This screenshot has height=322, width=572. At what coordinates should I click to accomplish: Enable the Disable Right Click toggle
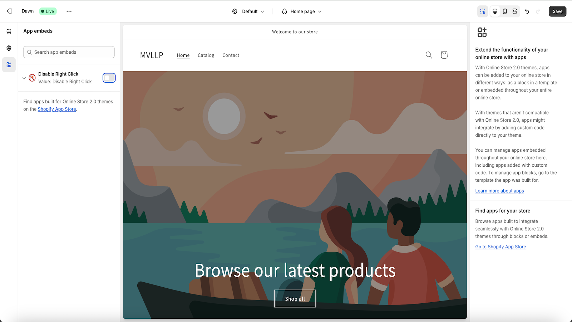(x=109, y=78)
